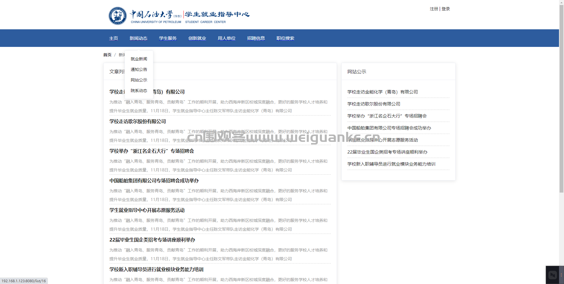Screen dimensions: 564x284
Task: Select 网站公示 in the dropdown menu
Action: point(139,80)
